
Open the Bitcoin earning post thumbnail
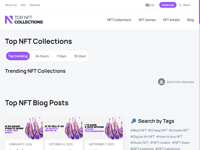tap(104, 128)
